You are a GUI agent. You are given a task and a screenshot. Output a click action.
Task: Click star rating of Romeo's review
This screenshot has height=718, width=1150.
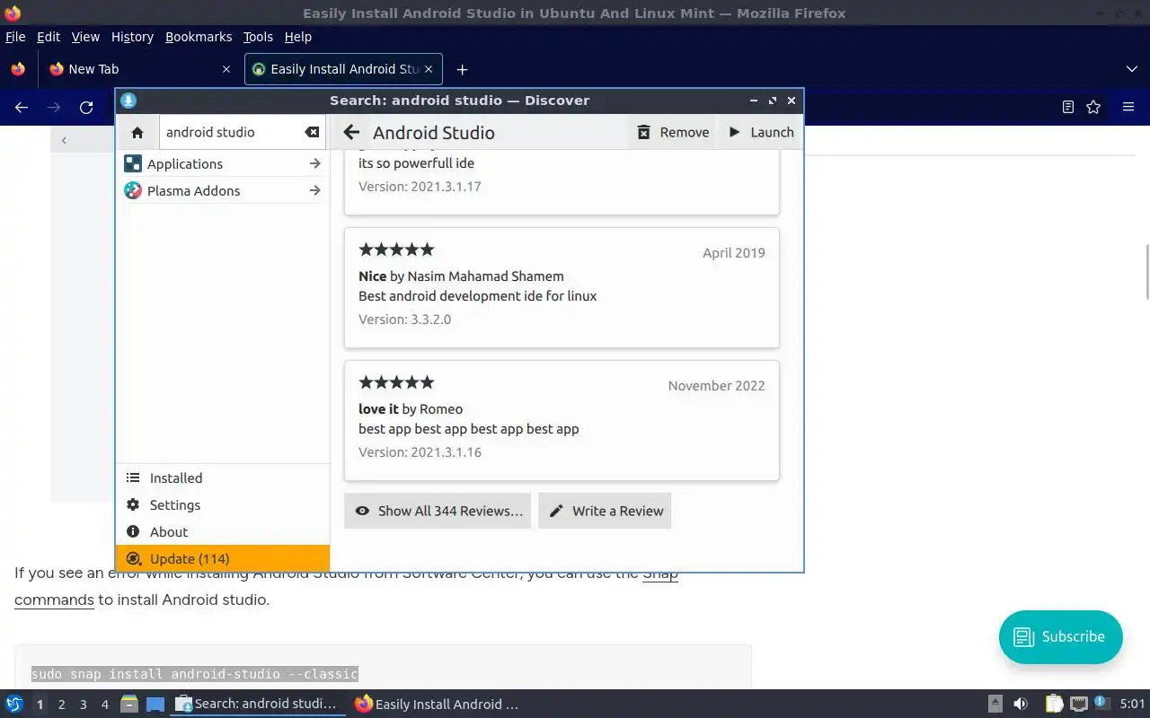[396, 382]
